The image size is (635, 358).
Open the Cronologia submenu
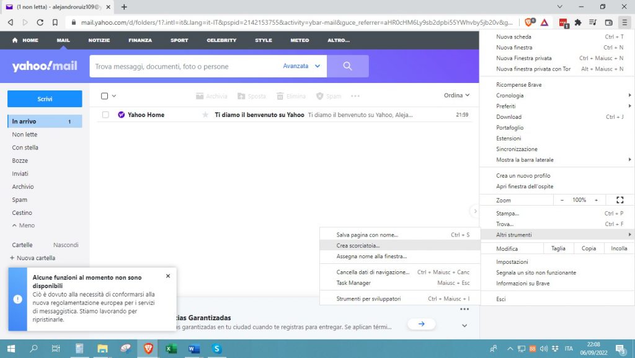coord(510,95)
